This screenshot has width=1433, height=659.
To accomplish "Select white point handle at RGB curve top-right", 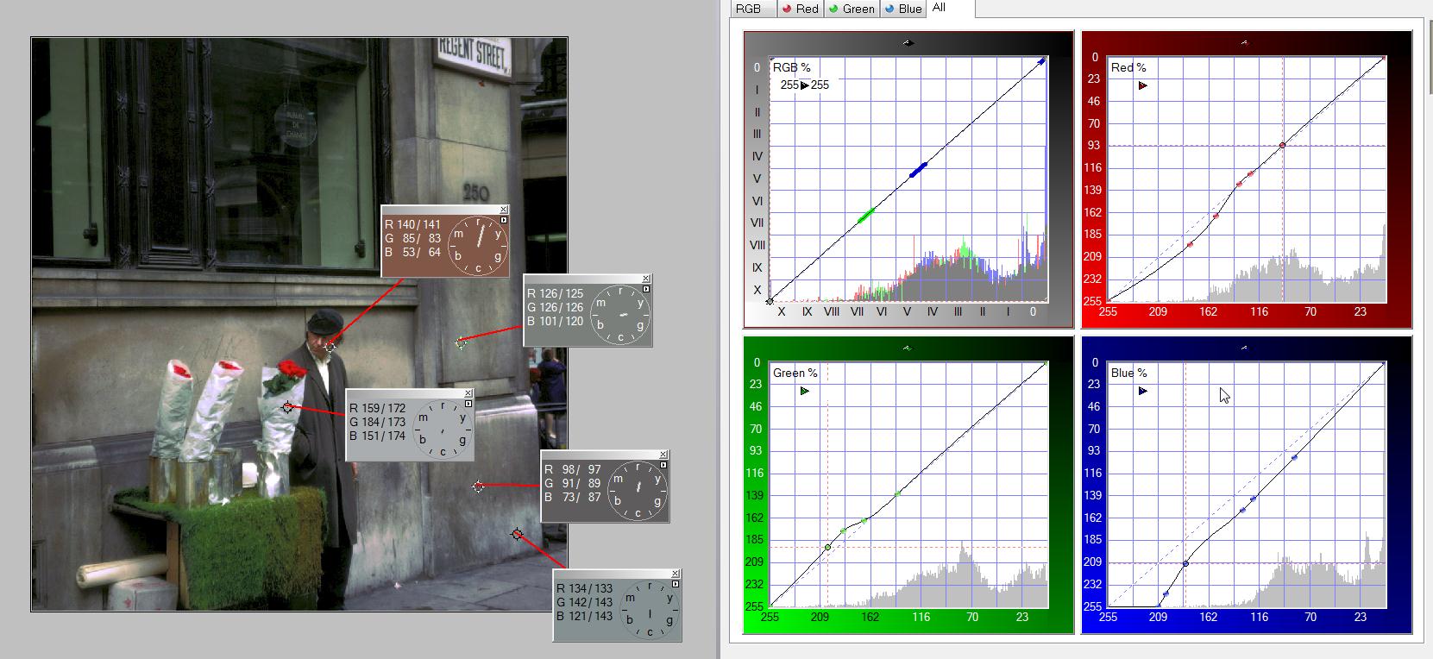I will 1042,61.
